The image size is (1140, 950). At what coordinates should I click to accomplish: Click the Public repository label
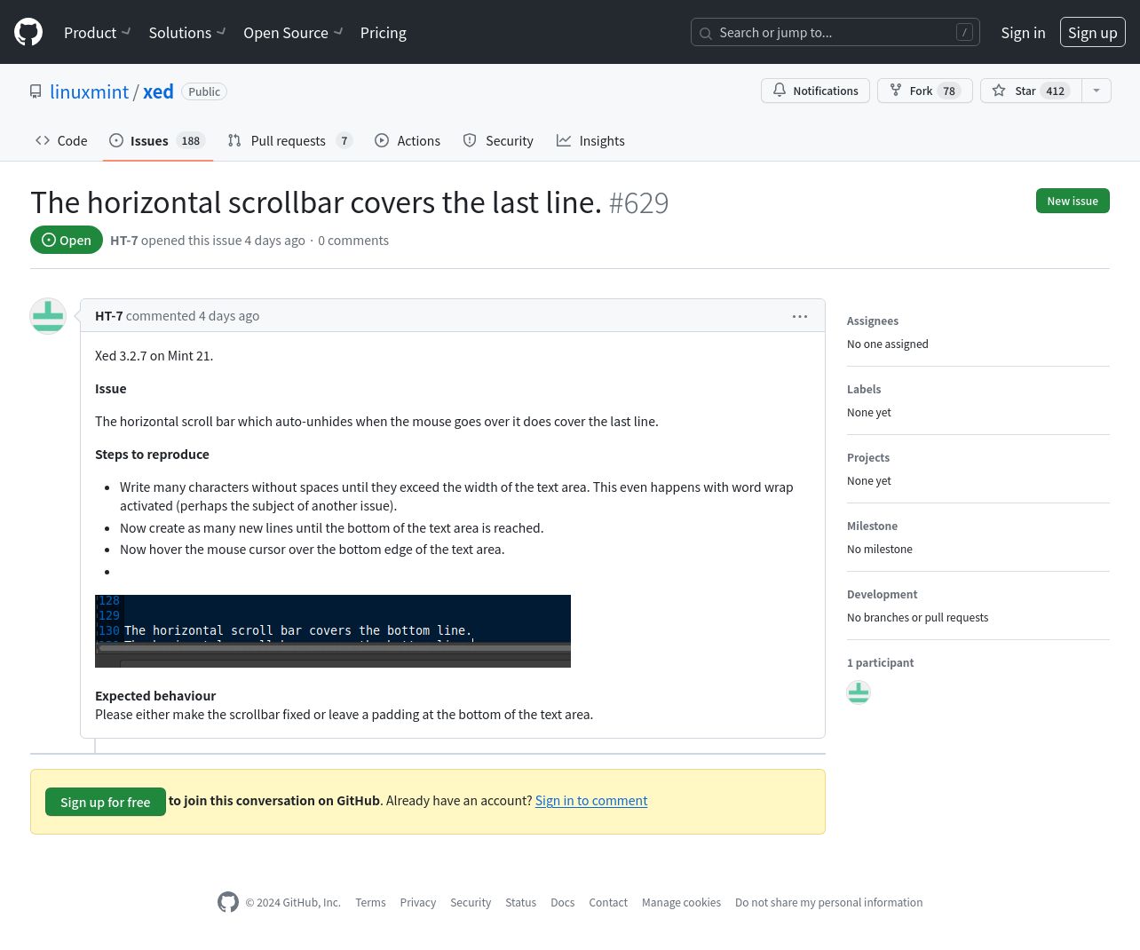click(x=204, y=91)
